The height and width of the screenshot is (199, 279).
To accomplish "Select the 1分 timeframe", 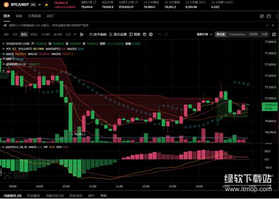I will click(15, 34).
